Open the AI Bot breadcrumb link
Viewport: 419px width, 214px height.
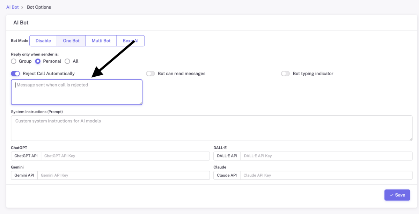pyautogui.click(x=13, y=7)
